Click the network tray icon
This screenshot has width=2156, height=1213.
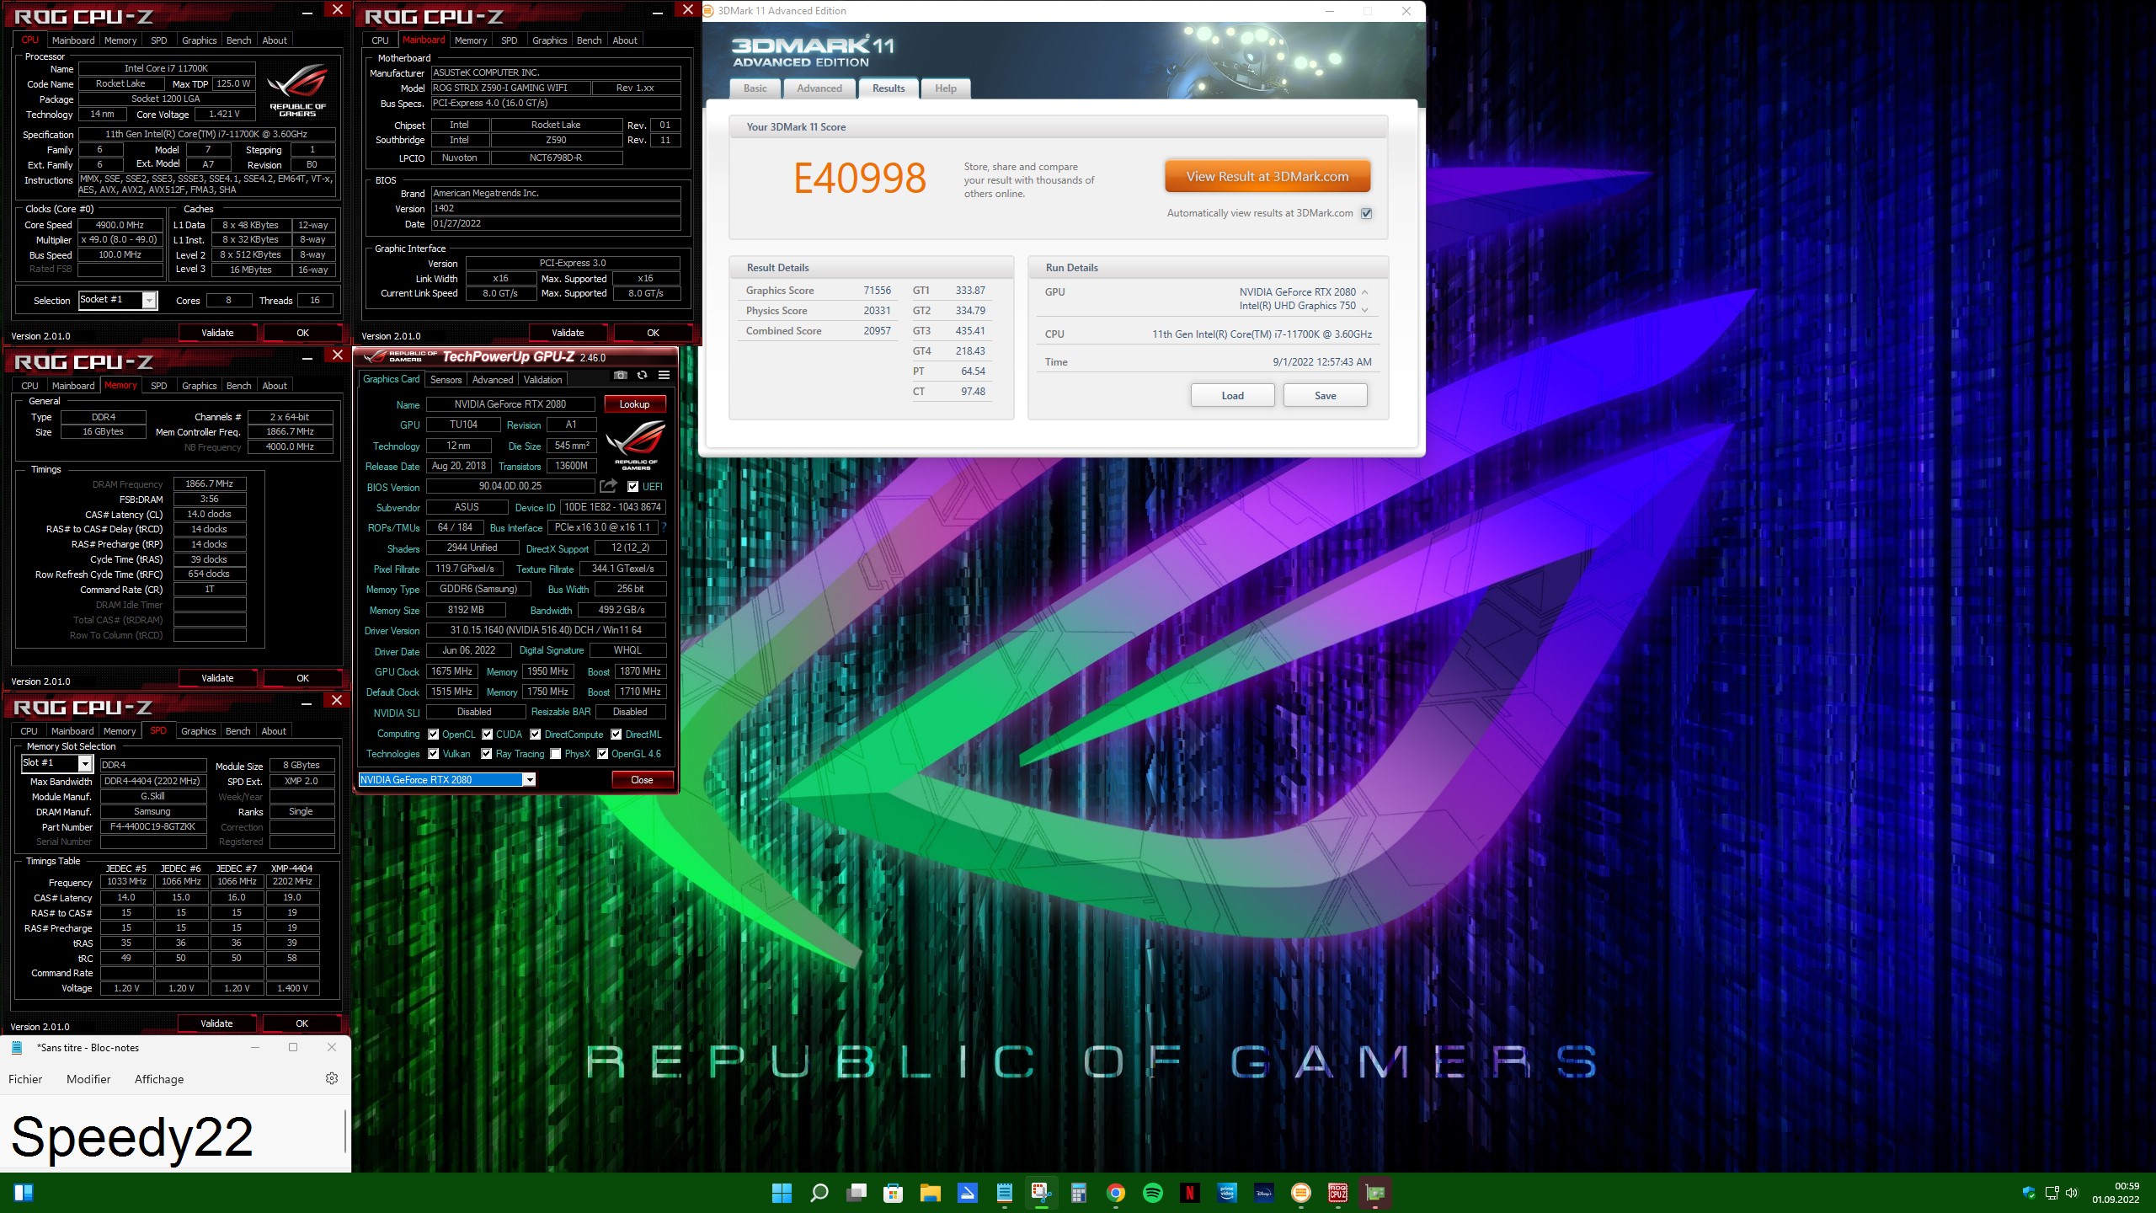click(x=2052, y=1193)
